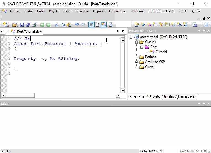Pin the Saída output panel
Image resolution: width=211 pixels, height=153 pixels.
(204, 104)
